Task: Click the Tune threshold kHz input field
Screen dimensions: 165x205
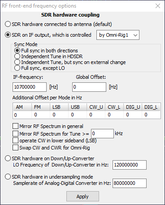Action: click(102, 133)
